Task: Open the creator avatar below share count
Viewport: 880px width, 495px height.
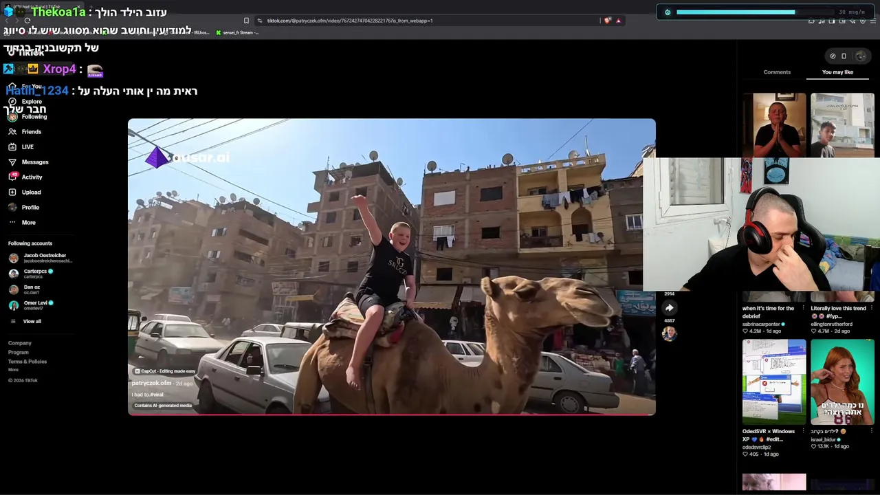Action: [x=669, y=334]
